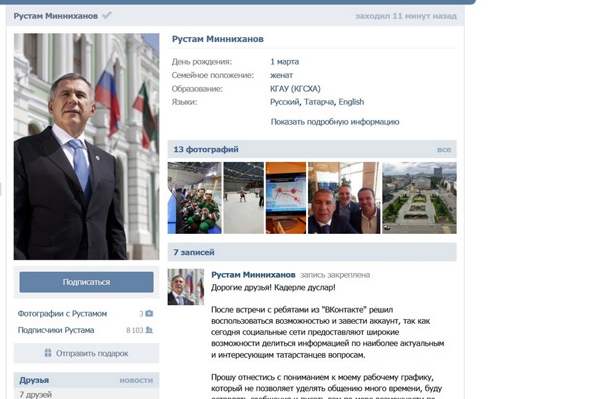Screen dimensions: 600x399
Task: Open the 7 записей wall section
Action: point(193,251)
